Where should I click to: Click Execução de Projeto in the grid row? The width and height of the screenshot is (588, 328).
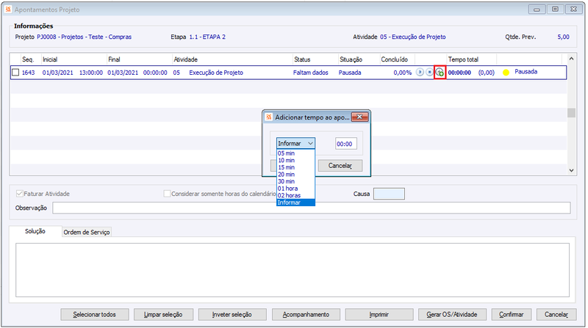(216, 73)
